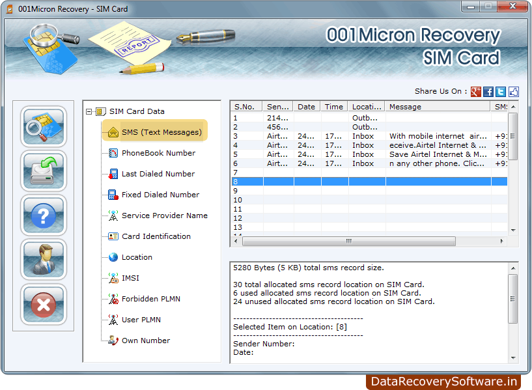Select empty SMS row number 7
This screenshot has height=390, width=532.
point(369,173)
